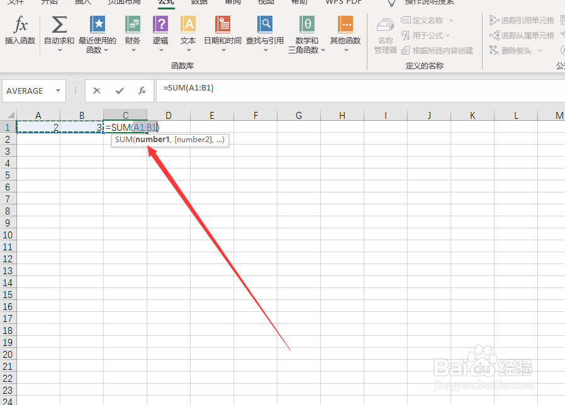Open Recently Used functions star icon
This screenshot has height=405, width=565.
[98, 25]
